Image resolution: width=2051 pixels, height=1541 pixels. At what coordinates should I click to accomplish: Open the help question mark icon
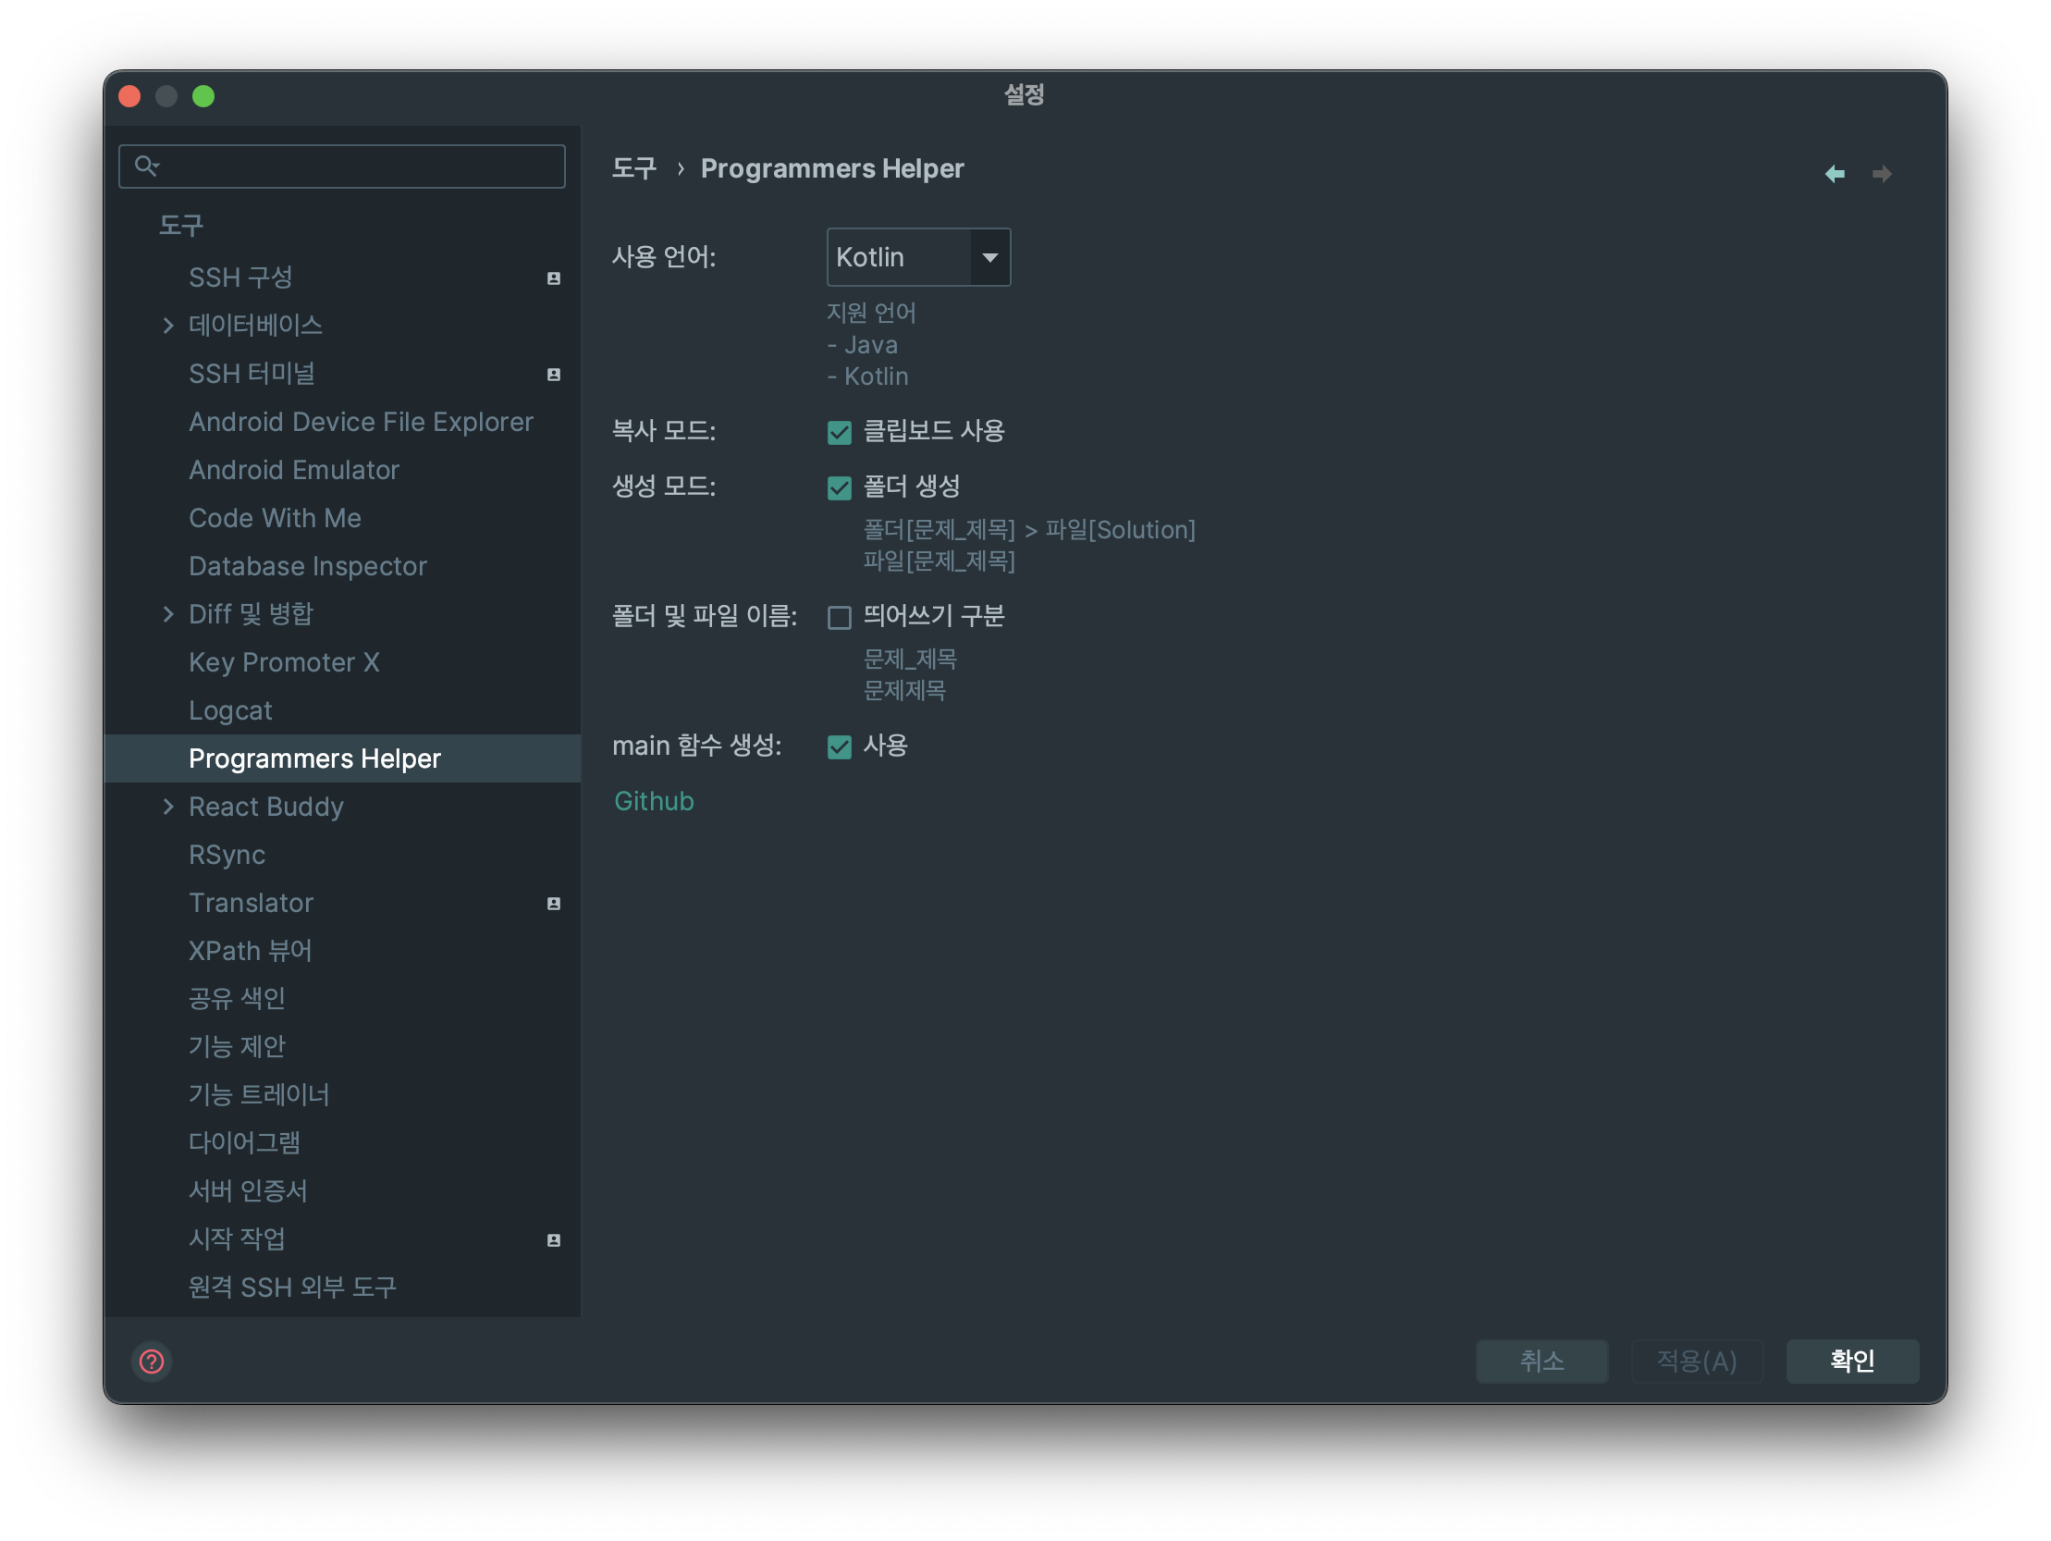coord(151,1361)
